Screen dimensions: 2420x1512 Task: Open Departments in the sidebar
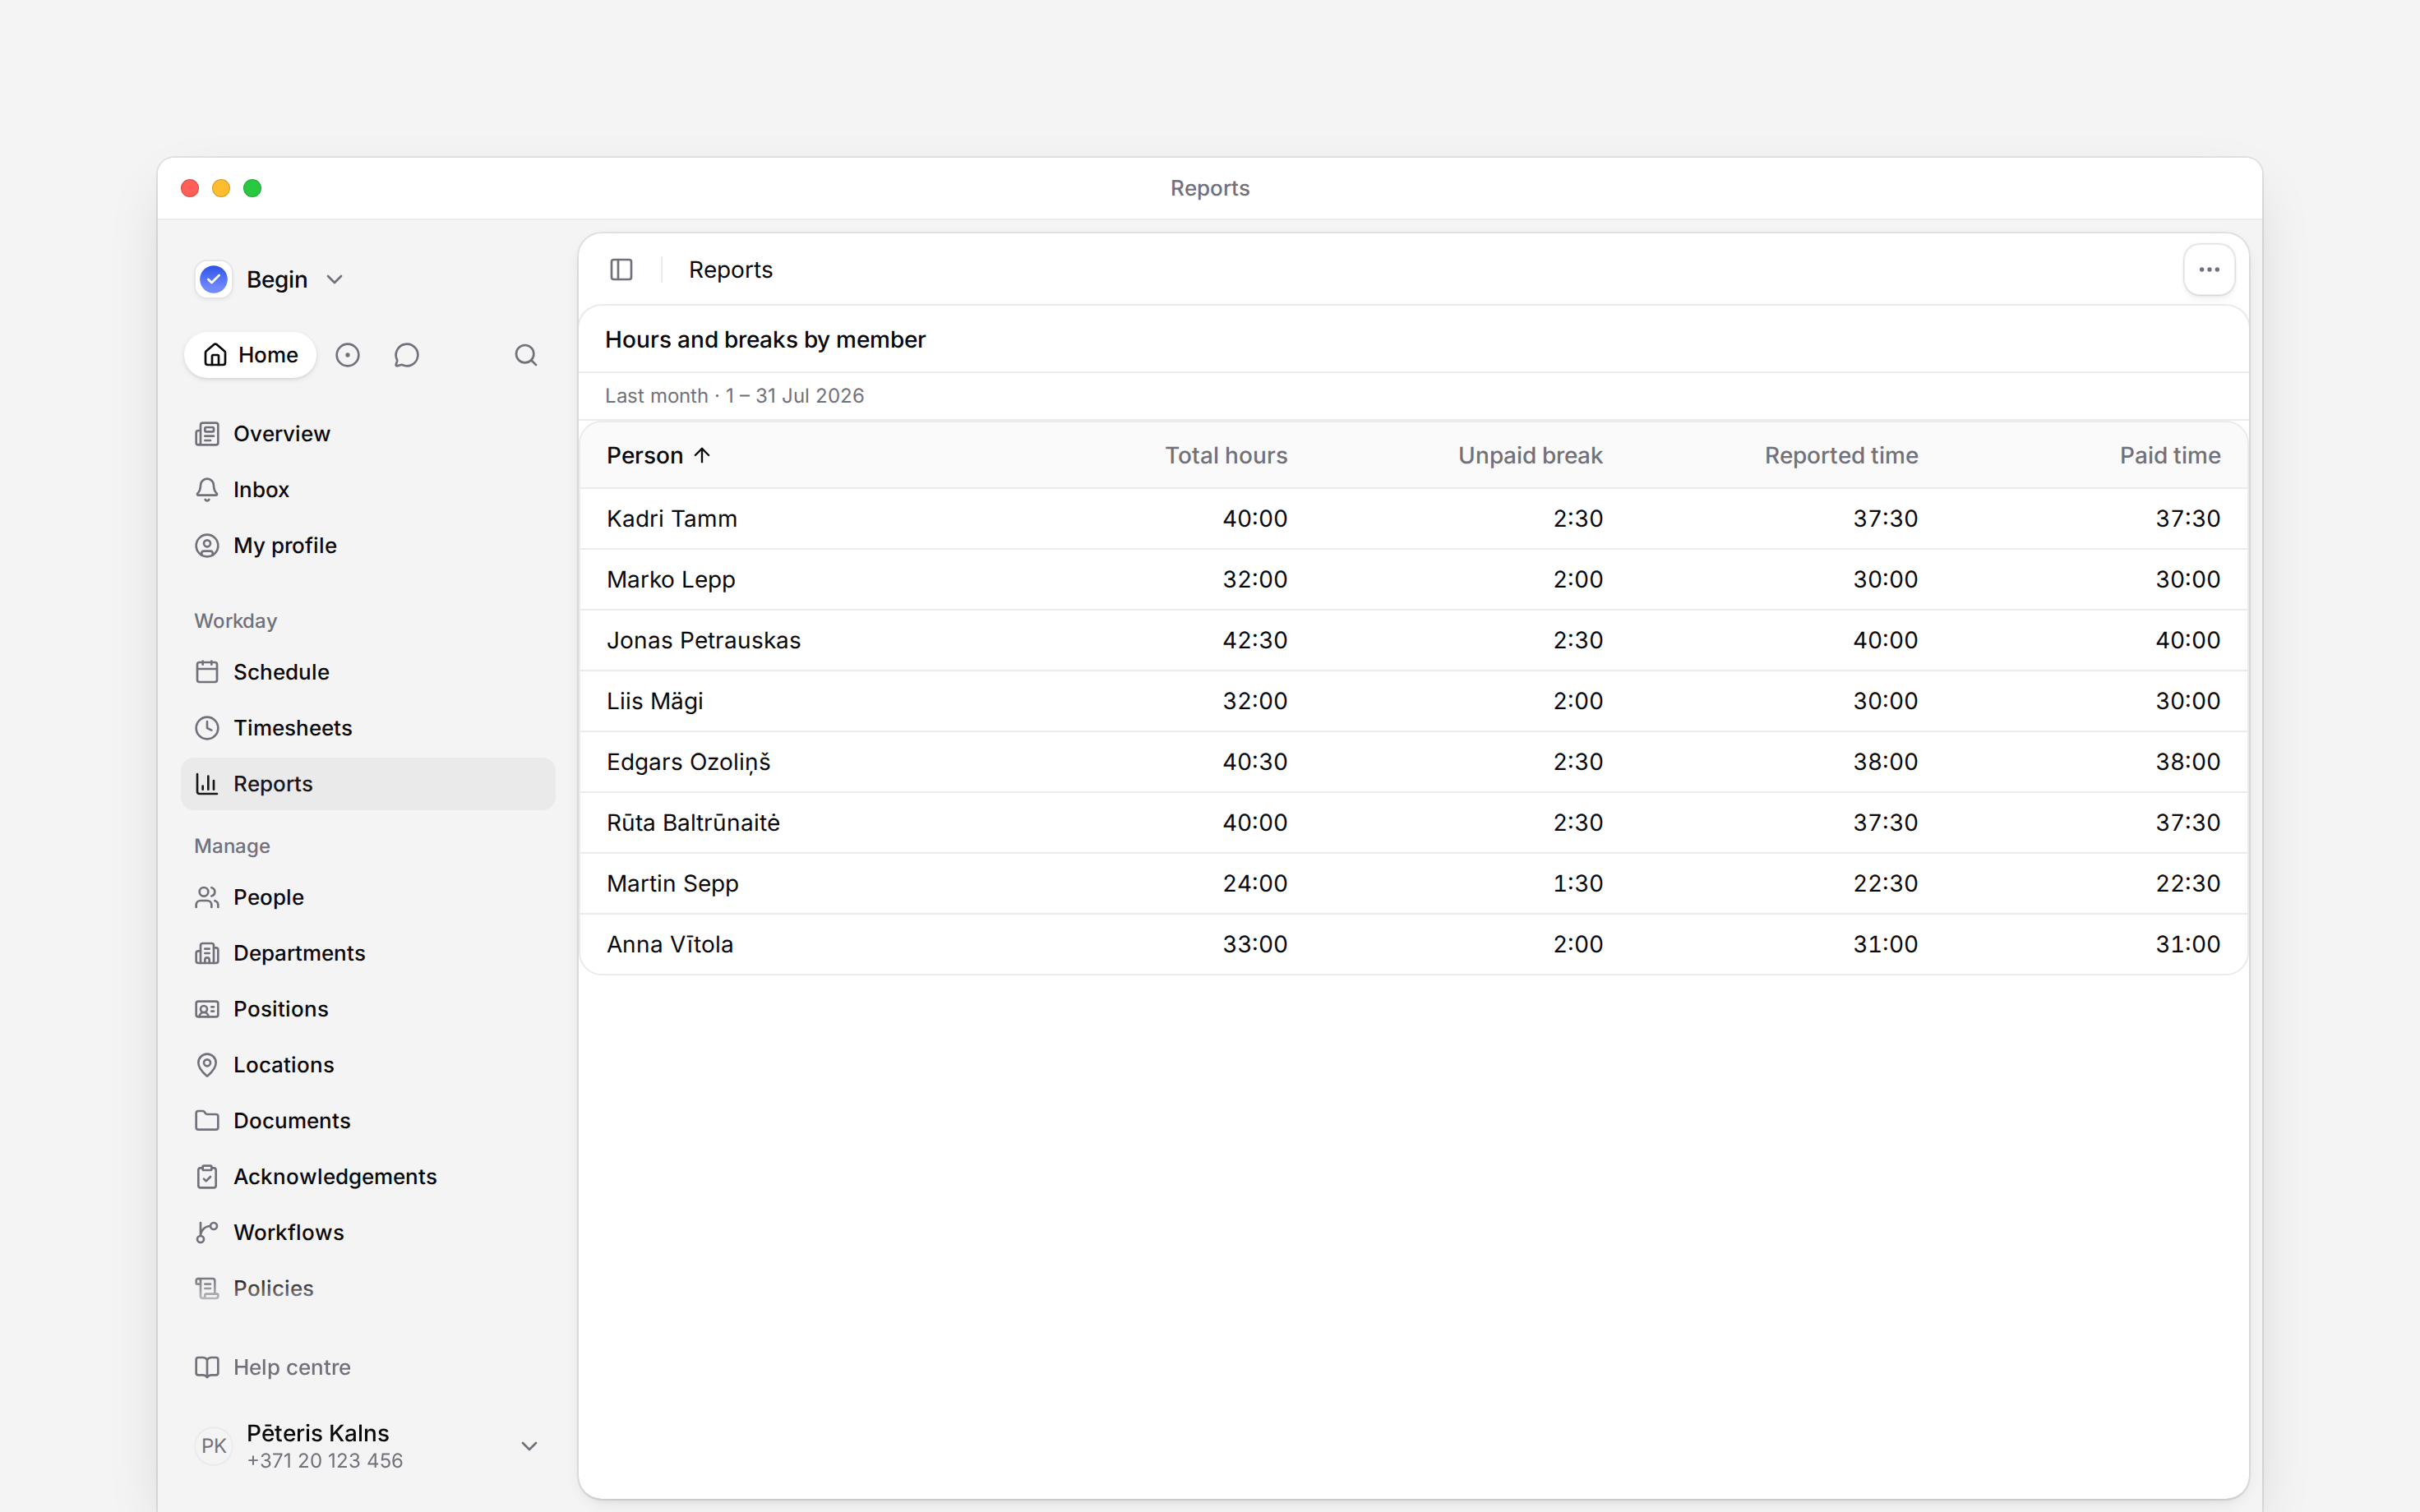(x=368, y=953)
